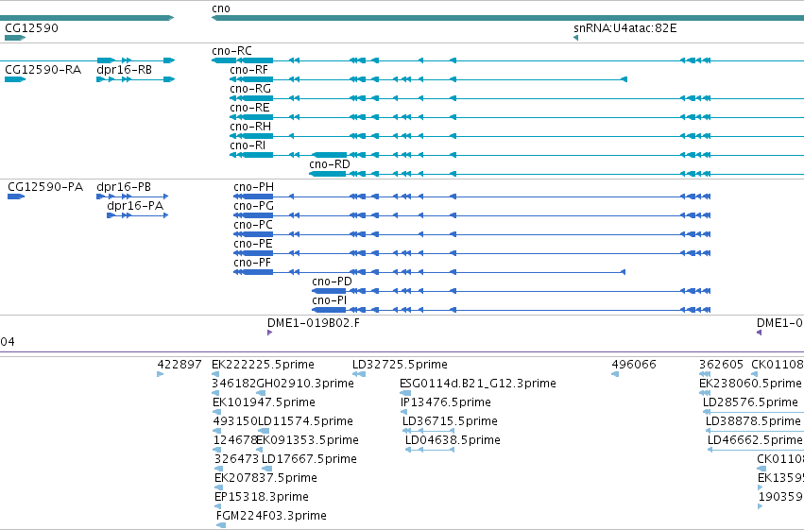Open the EK222225.5prime EST
The width and height of the screenshot is (804, 530).
[x=215, y=374]
